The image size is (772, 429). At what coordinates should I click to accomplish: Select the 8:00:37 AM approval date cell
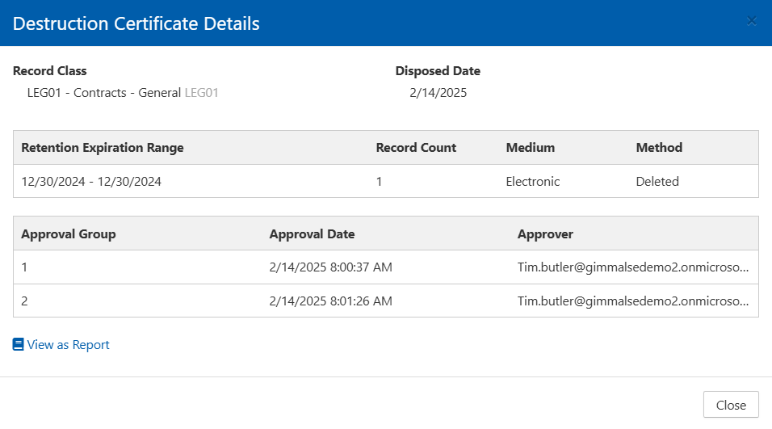(331, 267)
